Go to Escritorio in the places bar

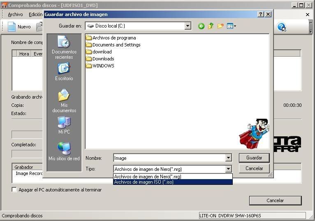pos(64,71)
